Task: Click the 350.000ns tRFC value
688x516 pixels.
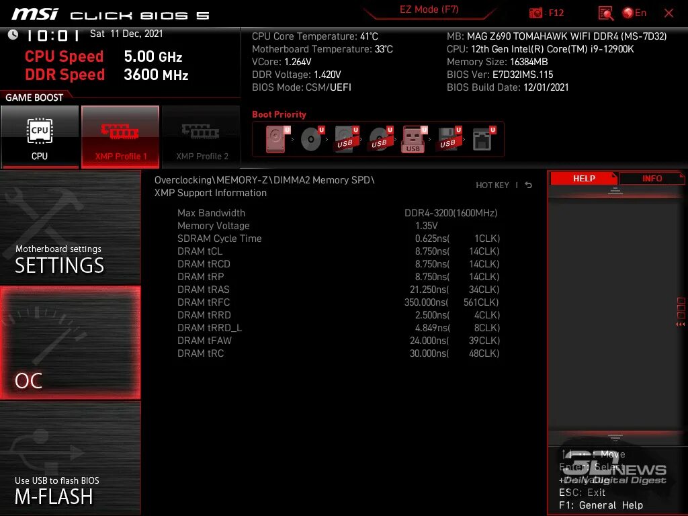Action: pos(426,302)
